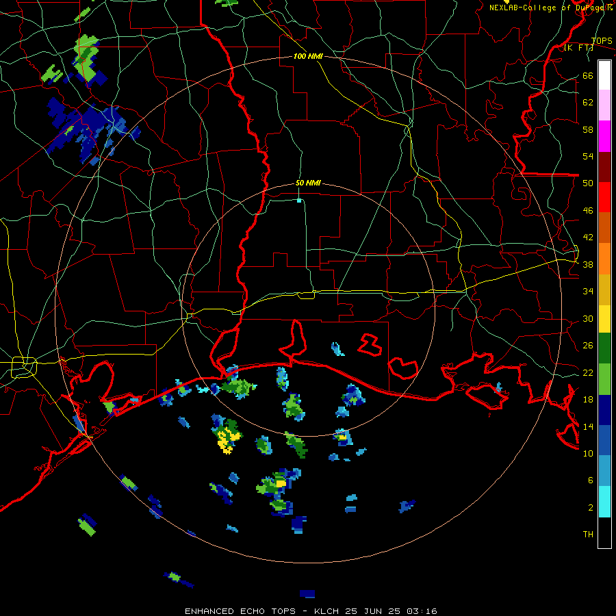Click the light green 22 kft legend swatch
Image resolution: width=616 pixels, height=616 pixels.
tap(604, 379)
